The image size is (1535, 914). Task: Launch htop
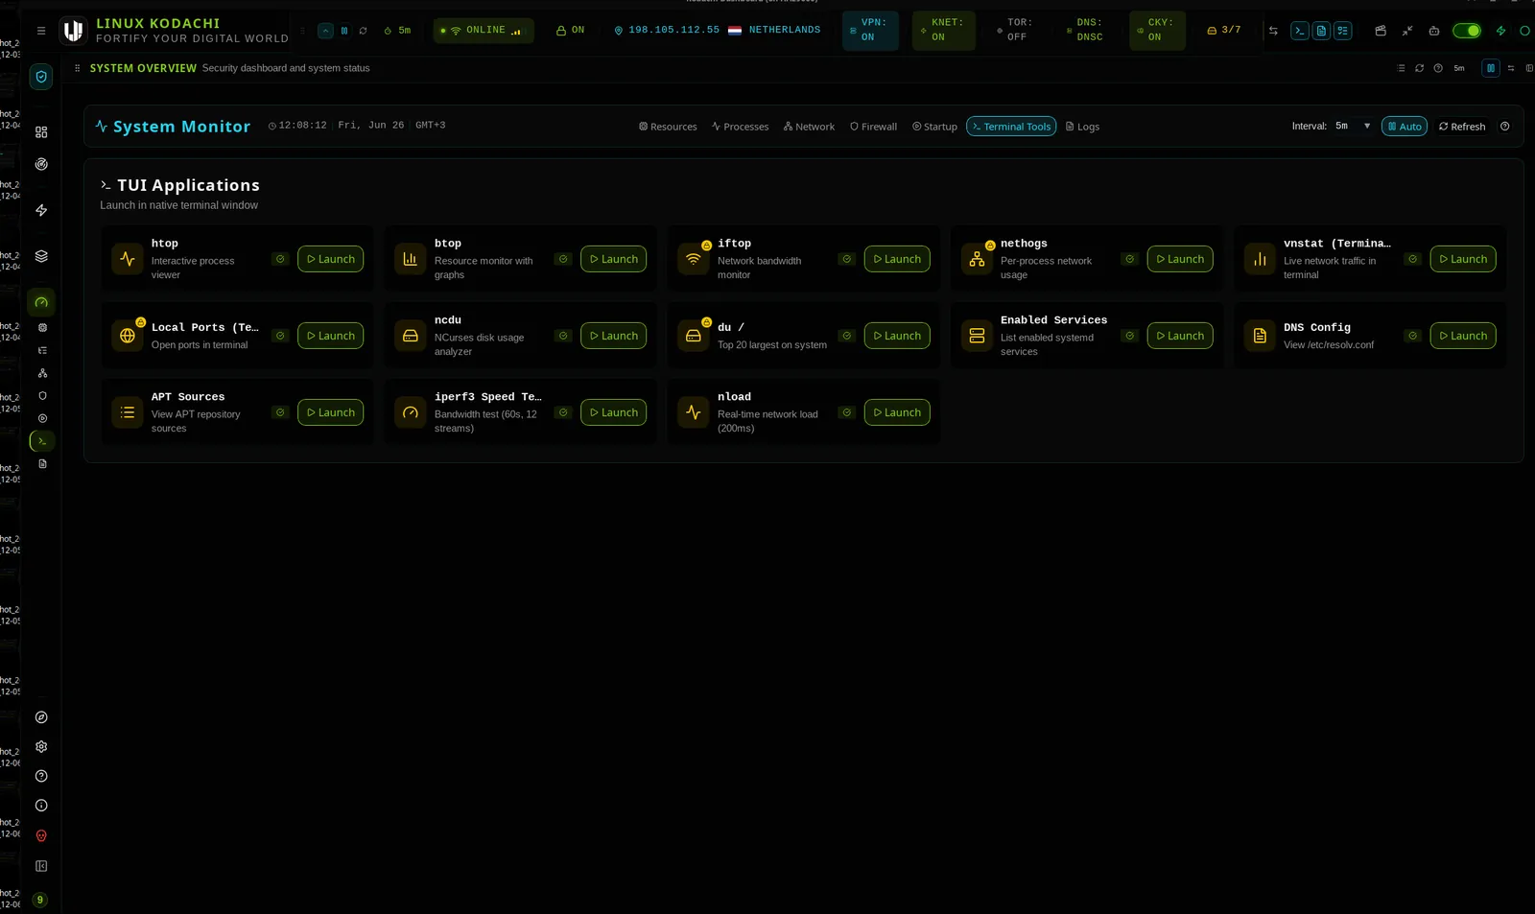330,259
